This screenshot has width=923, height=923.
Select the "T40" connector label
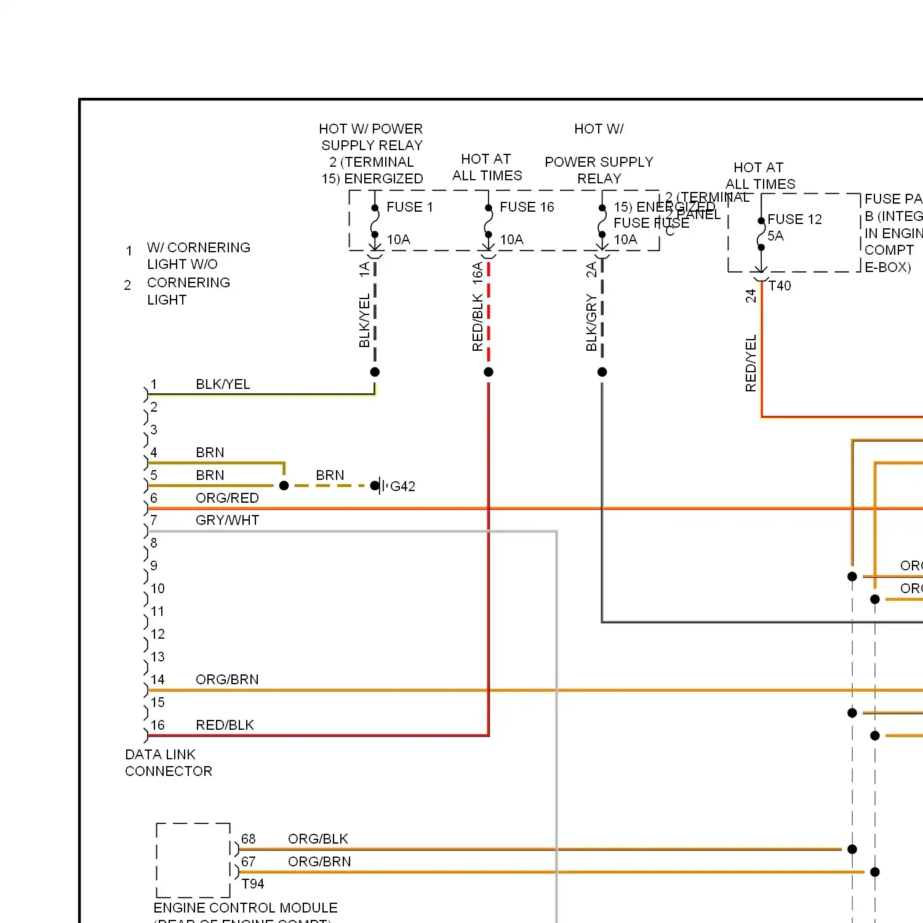pyautogui.click(x=780, y=286)
